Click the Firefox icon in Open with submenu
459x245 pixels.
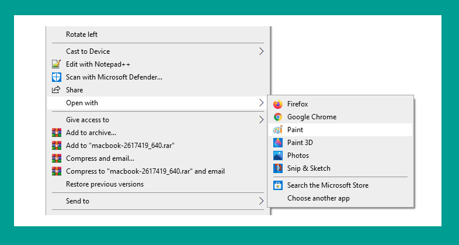tap(278, 104)
